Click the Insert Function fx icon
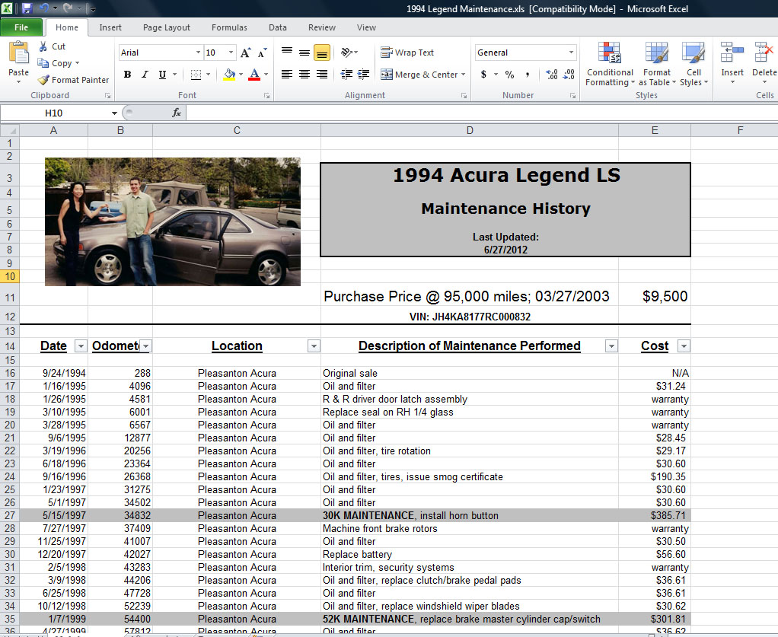The image size is (778, 637). (177, 113)
